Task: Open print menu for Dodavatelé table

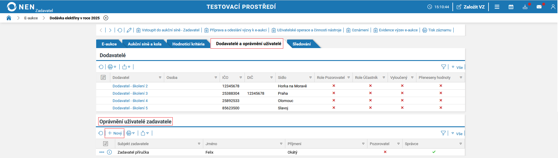Action: 112,67
